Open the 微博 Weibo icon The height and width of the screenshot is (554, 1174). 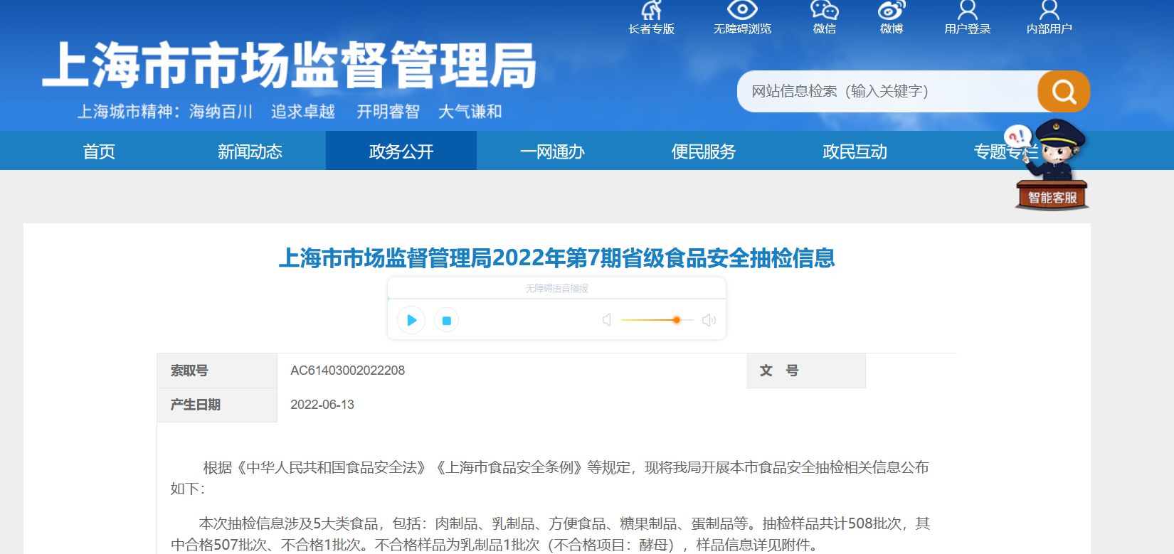pyautogui.click(x=891, y=11)
